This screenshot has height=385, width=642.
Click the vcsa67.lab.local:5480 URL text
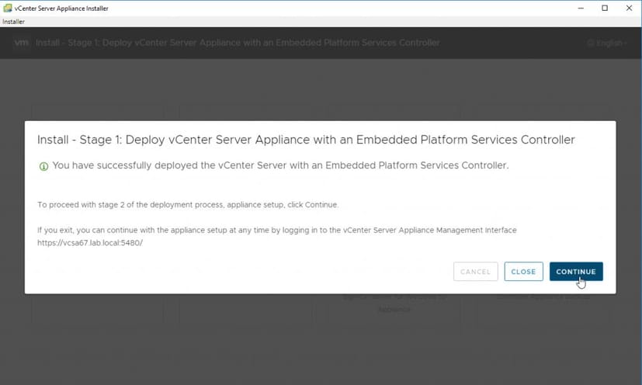[90, 243]
